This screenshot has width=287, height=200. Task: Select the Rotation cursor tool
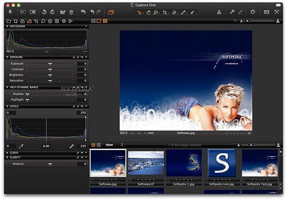[174, 12]
